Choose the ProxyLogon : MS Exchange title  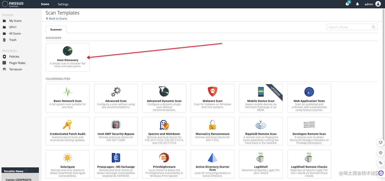[116, 167]
